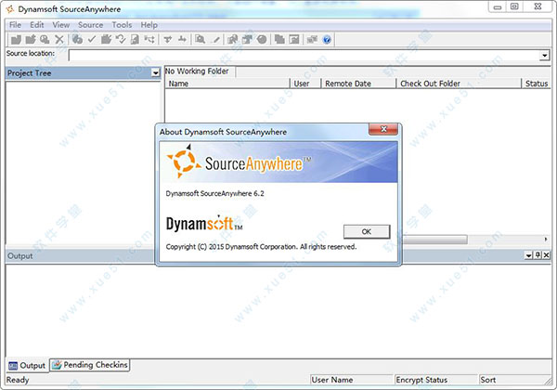
Task: Open the Help menu
Action: (x=149, y=25)
